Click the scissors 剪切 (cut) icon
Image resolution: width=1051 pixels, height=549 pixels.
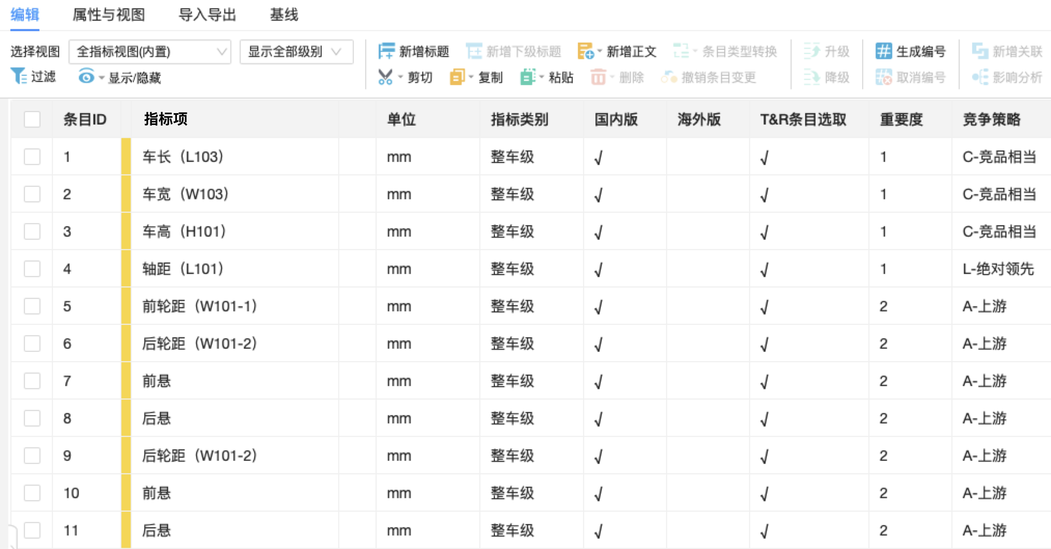[385, 77]
